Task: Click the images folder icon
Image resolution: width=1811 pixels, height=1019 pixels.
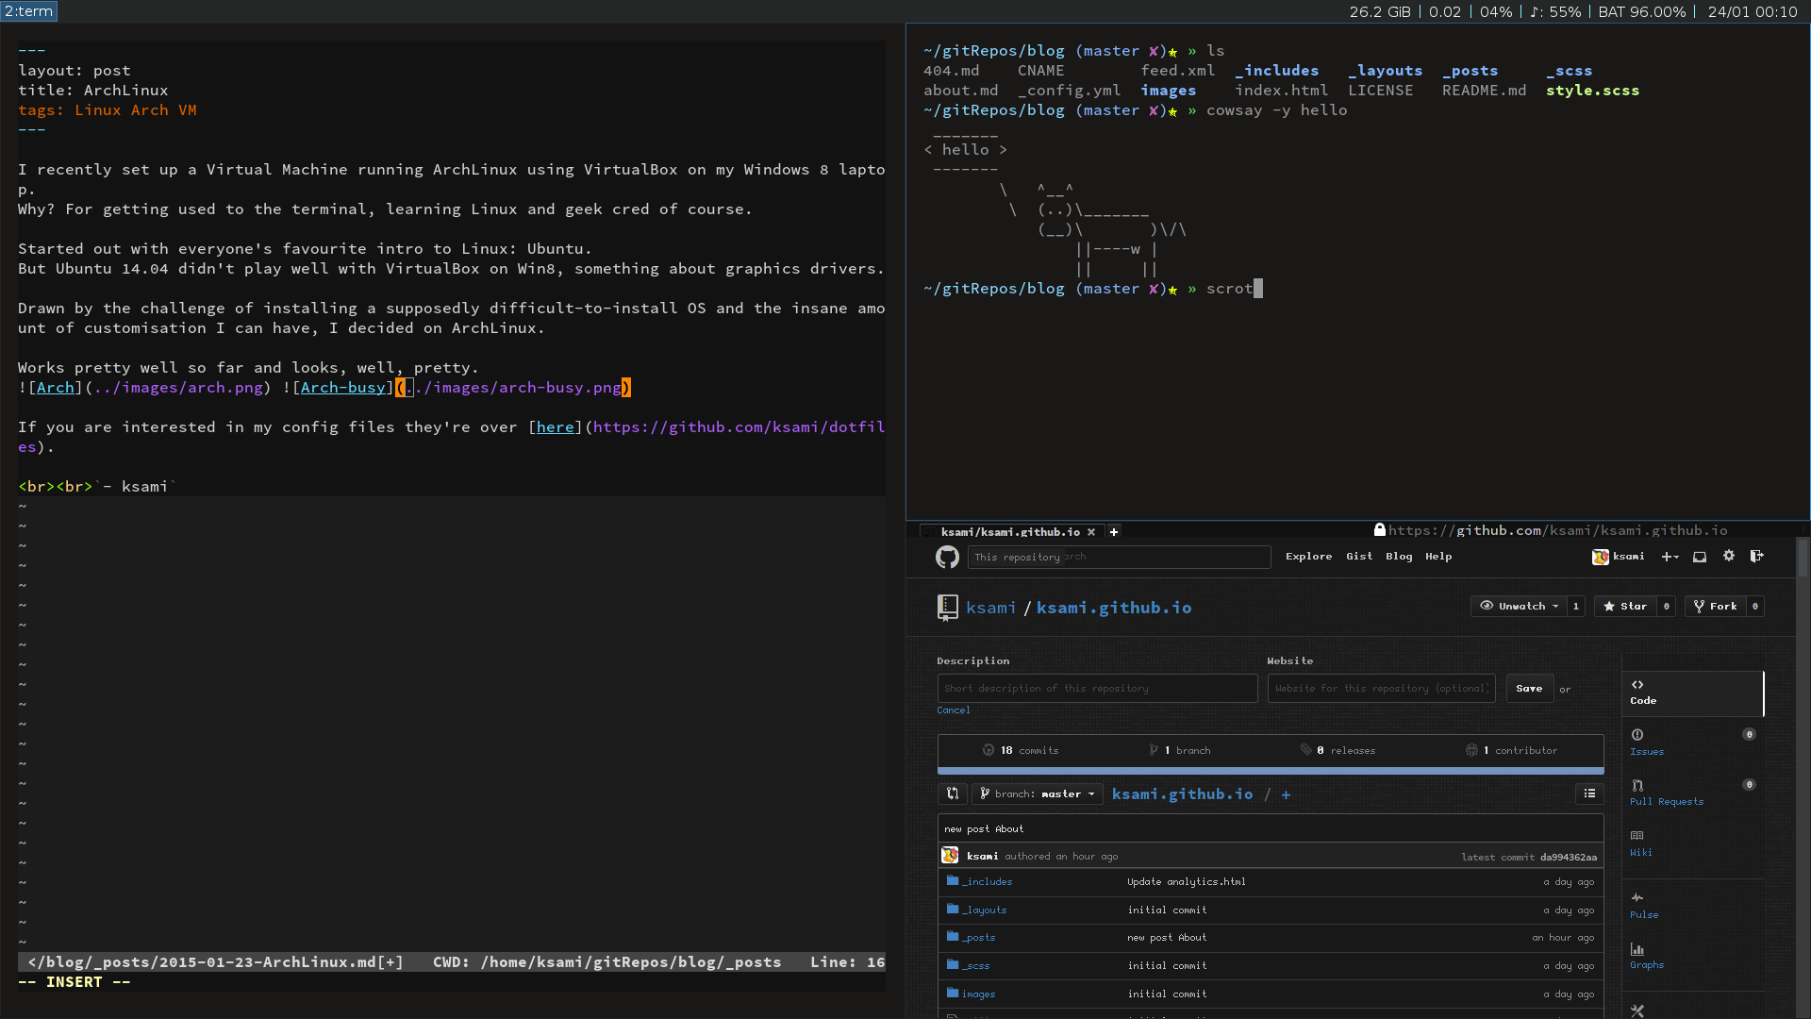Action: (953, 993)
